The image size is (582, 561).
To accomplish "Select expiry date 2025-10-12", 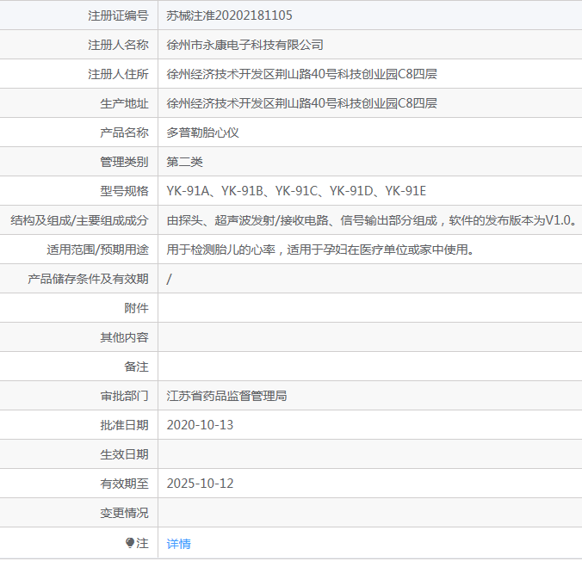I will point(200,484).
